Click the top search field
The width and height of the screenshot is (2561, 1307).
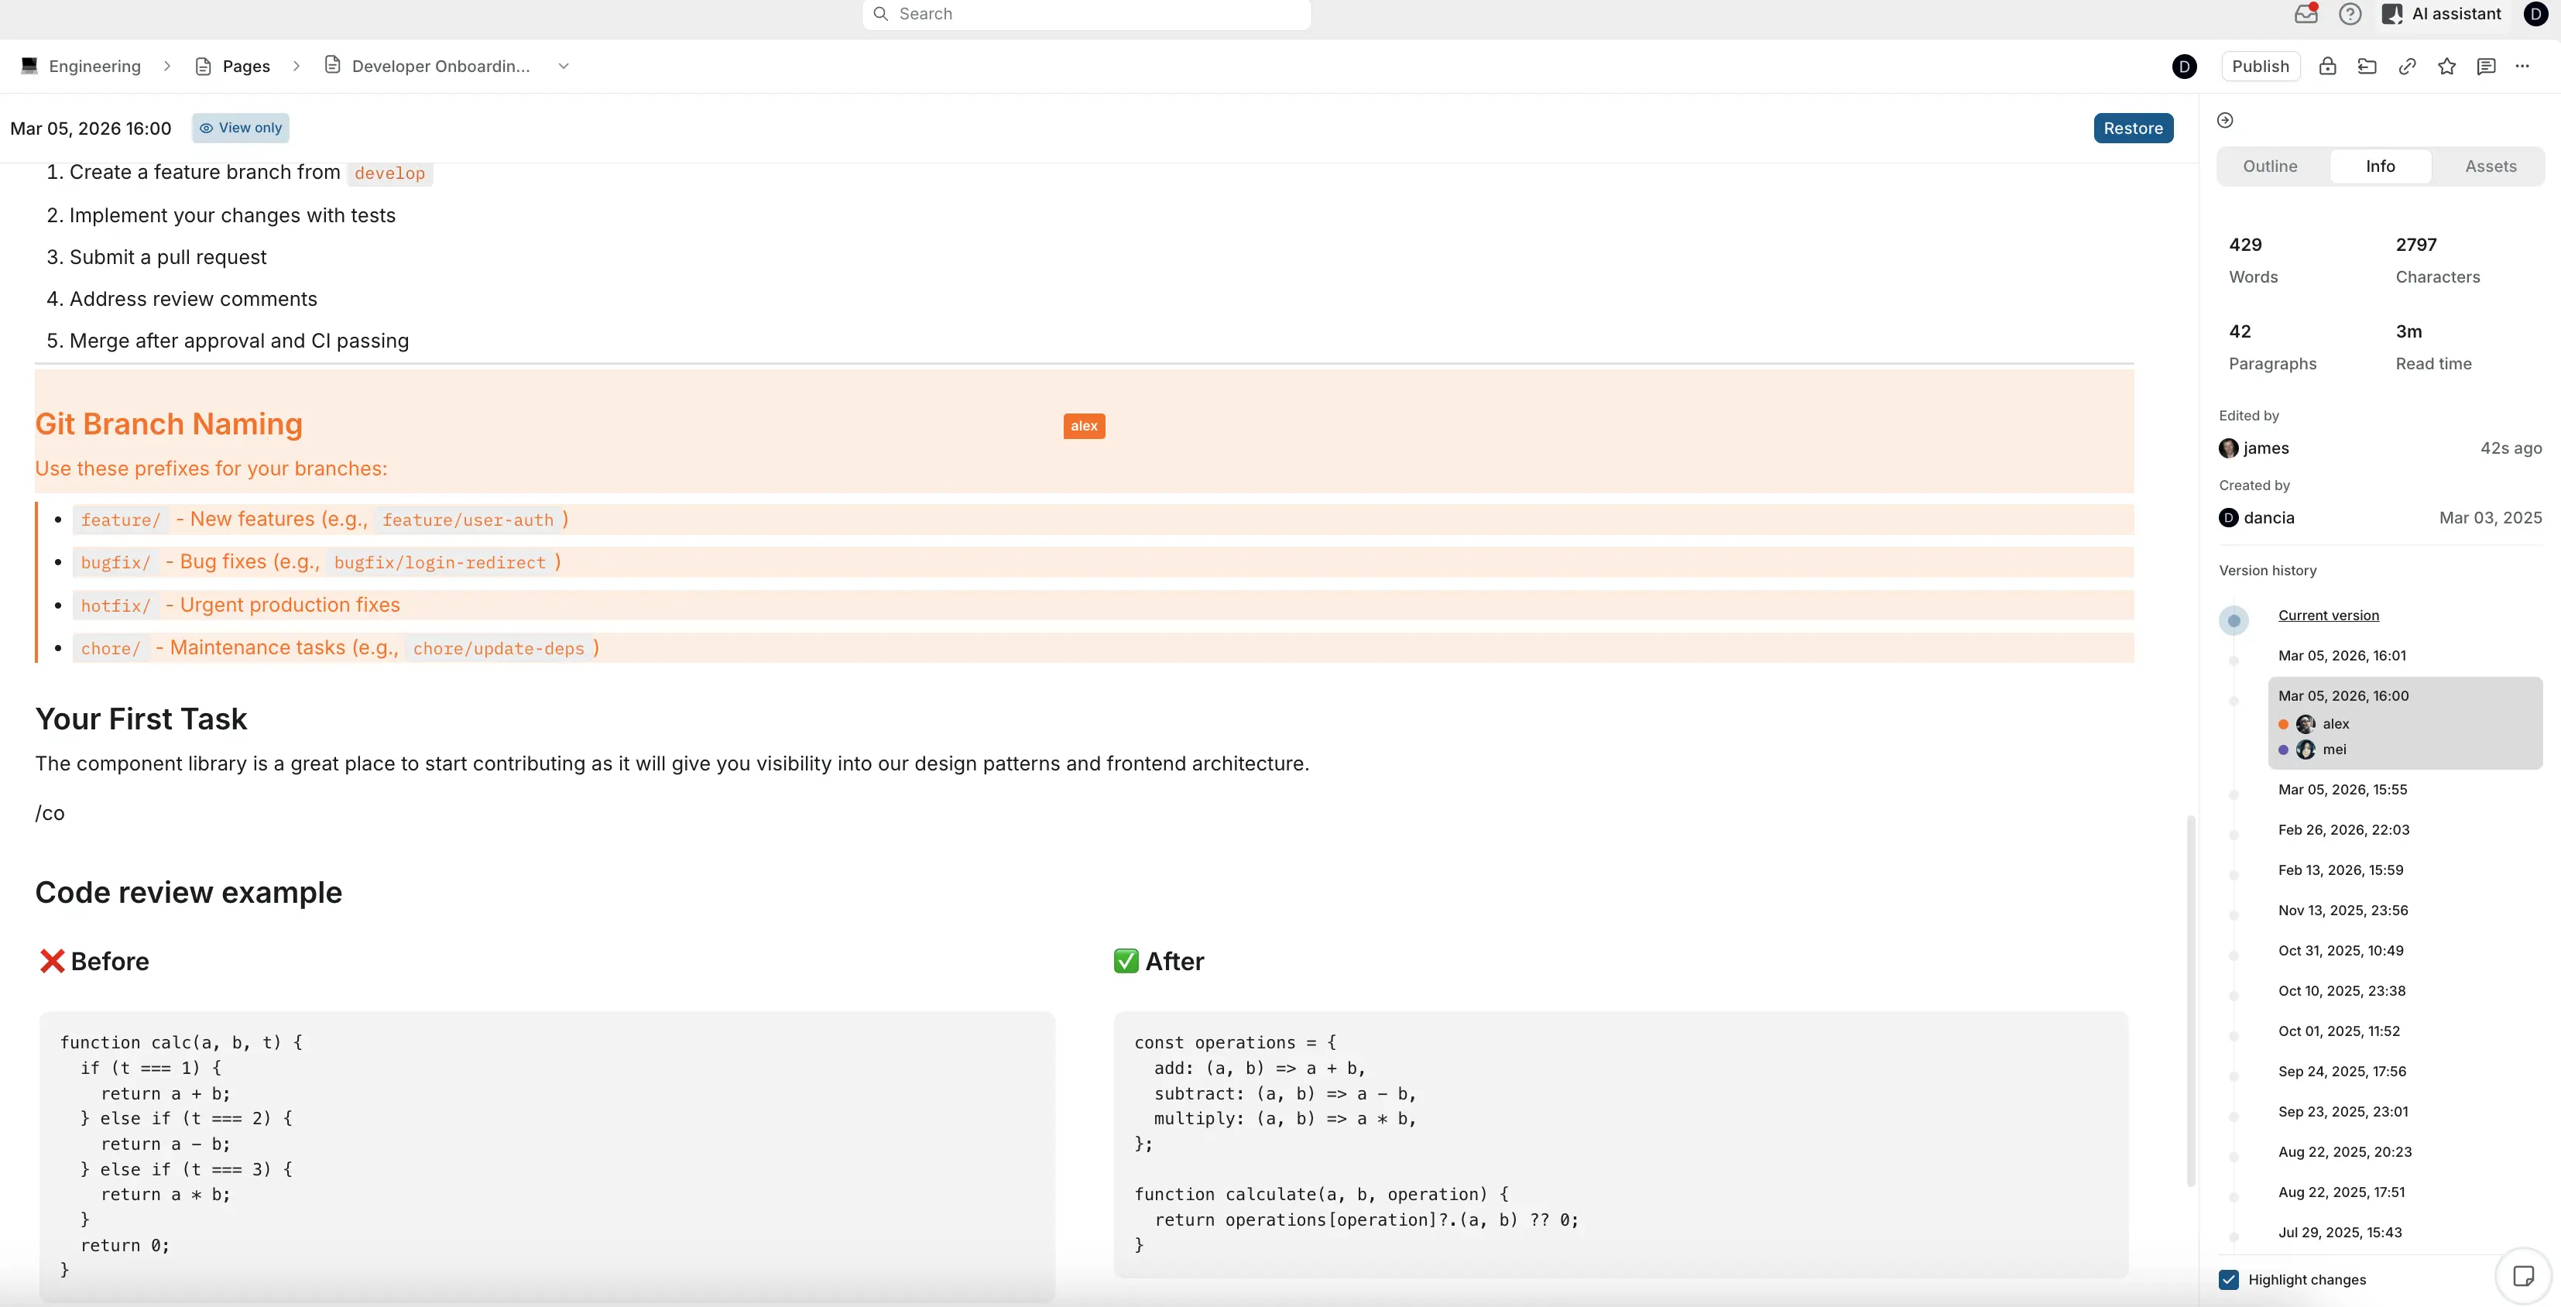tap(1085, 14)
